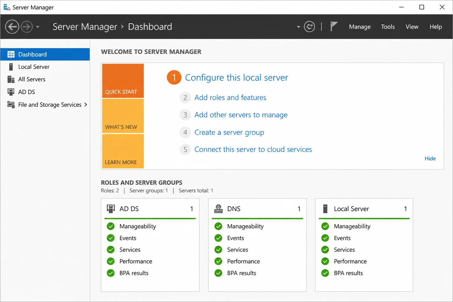Screen dimensions: 453x302
Task: Click AD DS Services row
Action: (150, 250)
